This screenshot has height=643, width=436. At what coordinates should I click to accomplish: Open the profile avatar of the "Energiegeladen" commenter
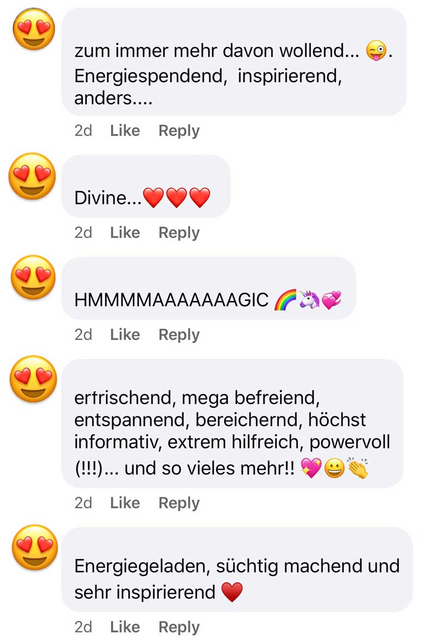(x=35, y=548)
